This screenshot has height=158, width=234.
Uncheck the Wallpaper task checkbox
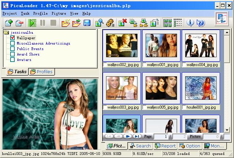click(x=13, y=38)
